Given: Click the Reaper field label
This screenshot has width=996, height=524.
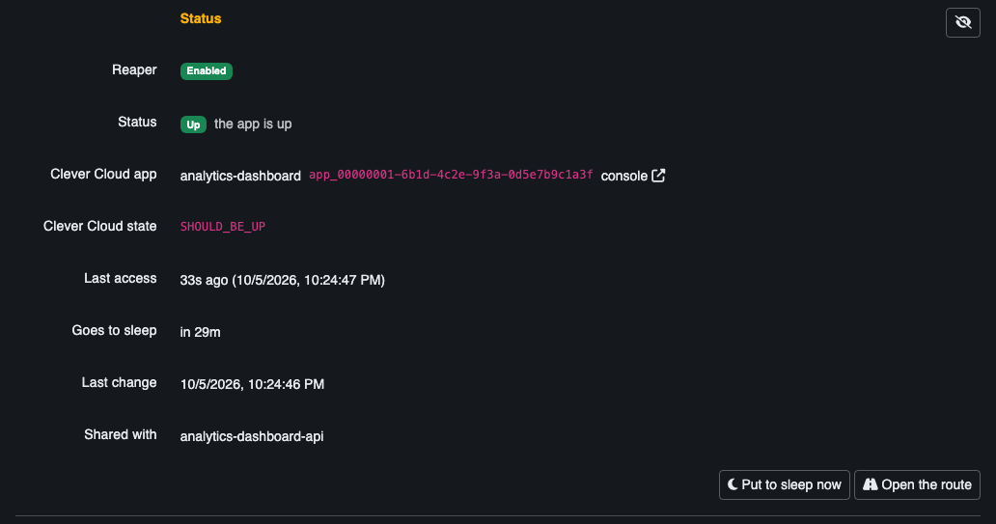Looking at the screenshot, I should (134, 69).
